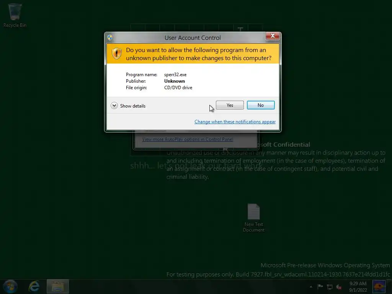Open the Start menu orb

coord(10,286)
